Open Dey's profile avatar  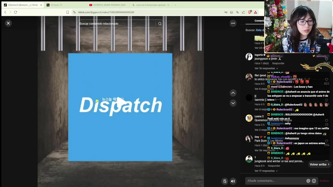pos(249,139)
